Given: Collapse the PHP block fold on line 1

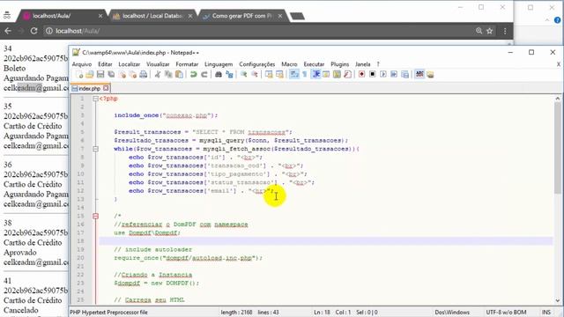Looking at the screenshot, I should (x=95, y=99).
